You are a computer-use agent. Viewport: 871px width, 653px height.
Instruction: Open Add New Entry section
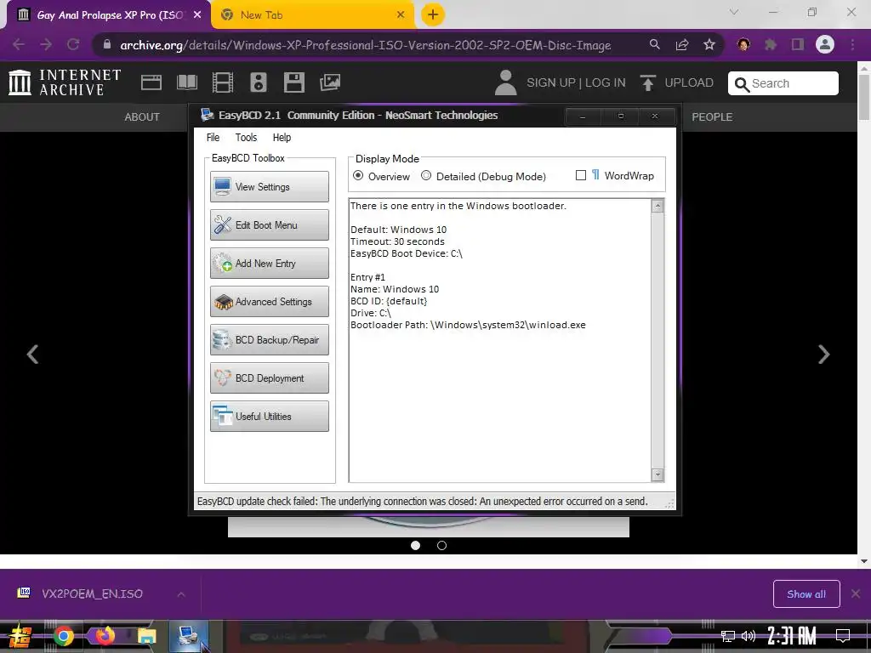pos(270,264)
